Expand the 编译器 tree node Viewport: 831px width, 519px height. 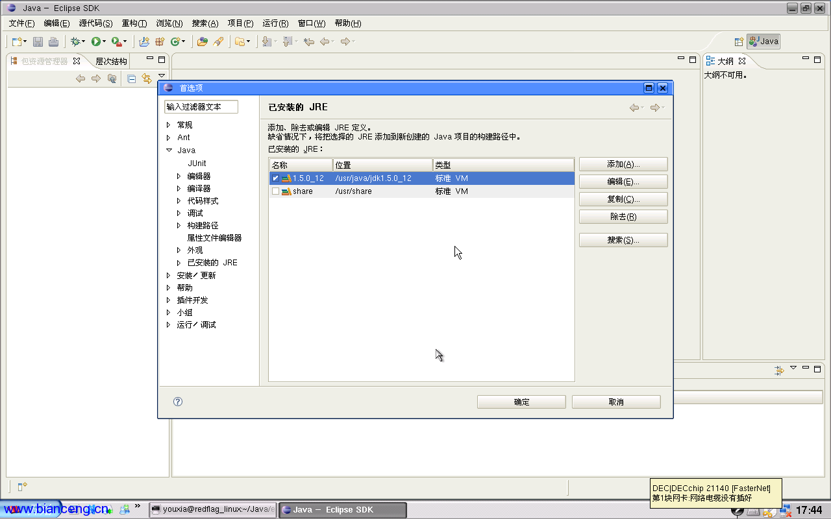[179, 188]
